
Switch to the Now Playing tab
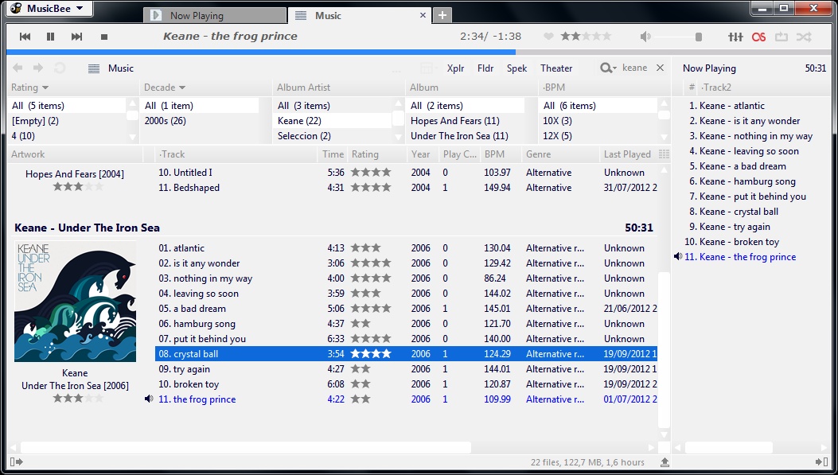coord(215,15)
